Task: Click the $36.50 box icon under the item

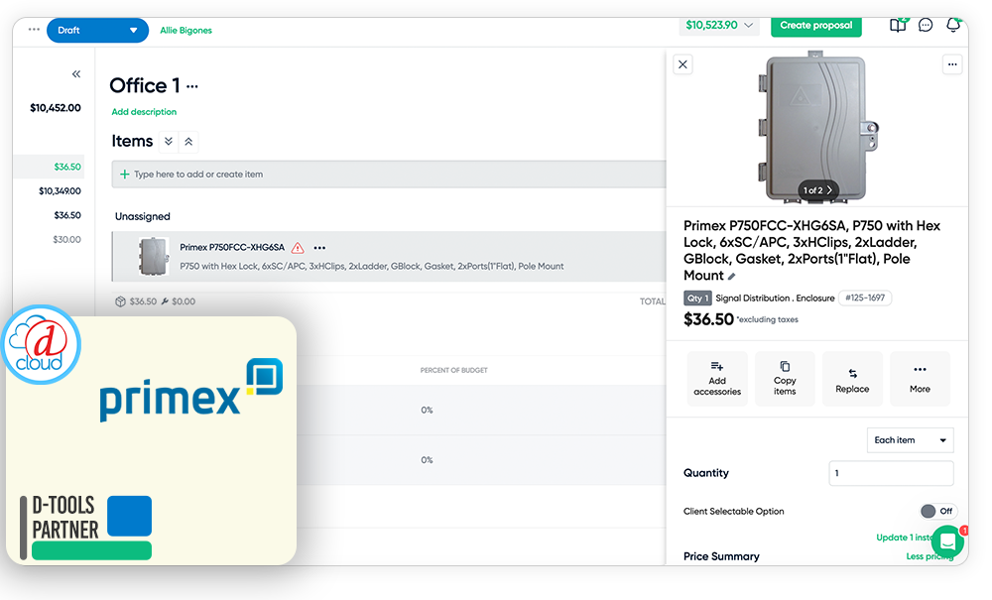Action: (x=120, y=301)
